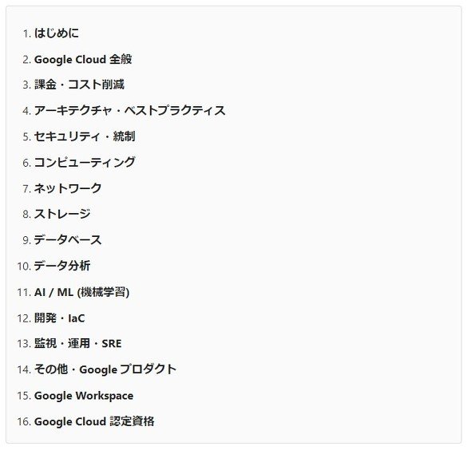This screenshot has height=450, width=471.
Task: Click list number 10 beside データ分析
Action: point(24,266)
